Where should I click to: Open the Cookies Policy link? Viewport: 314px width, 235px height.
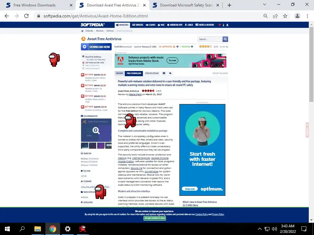[x=201, y=214]
